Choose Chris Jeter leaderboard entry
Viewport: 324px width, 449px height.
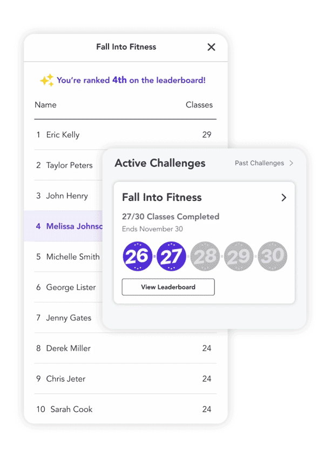click(125, 379)
